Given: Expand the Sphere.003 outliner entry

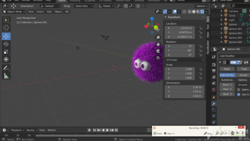Looking at the screenshot, I should [221, 33].
